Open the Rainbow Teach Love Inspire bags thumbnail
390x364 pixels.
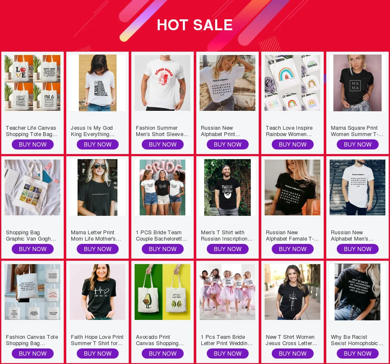[x=293, y=83]
